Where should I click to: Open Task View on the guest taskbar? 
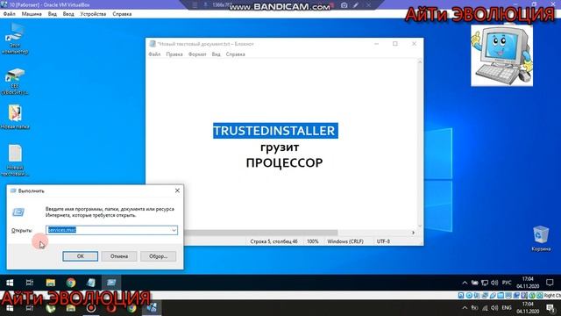point(30,283)
